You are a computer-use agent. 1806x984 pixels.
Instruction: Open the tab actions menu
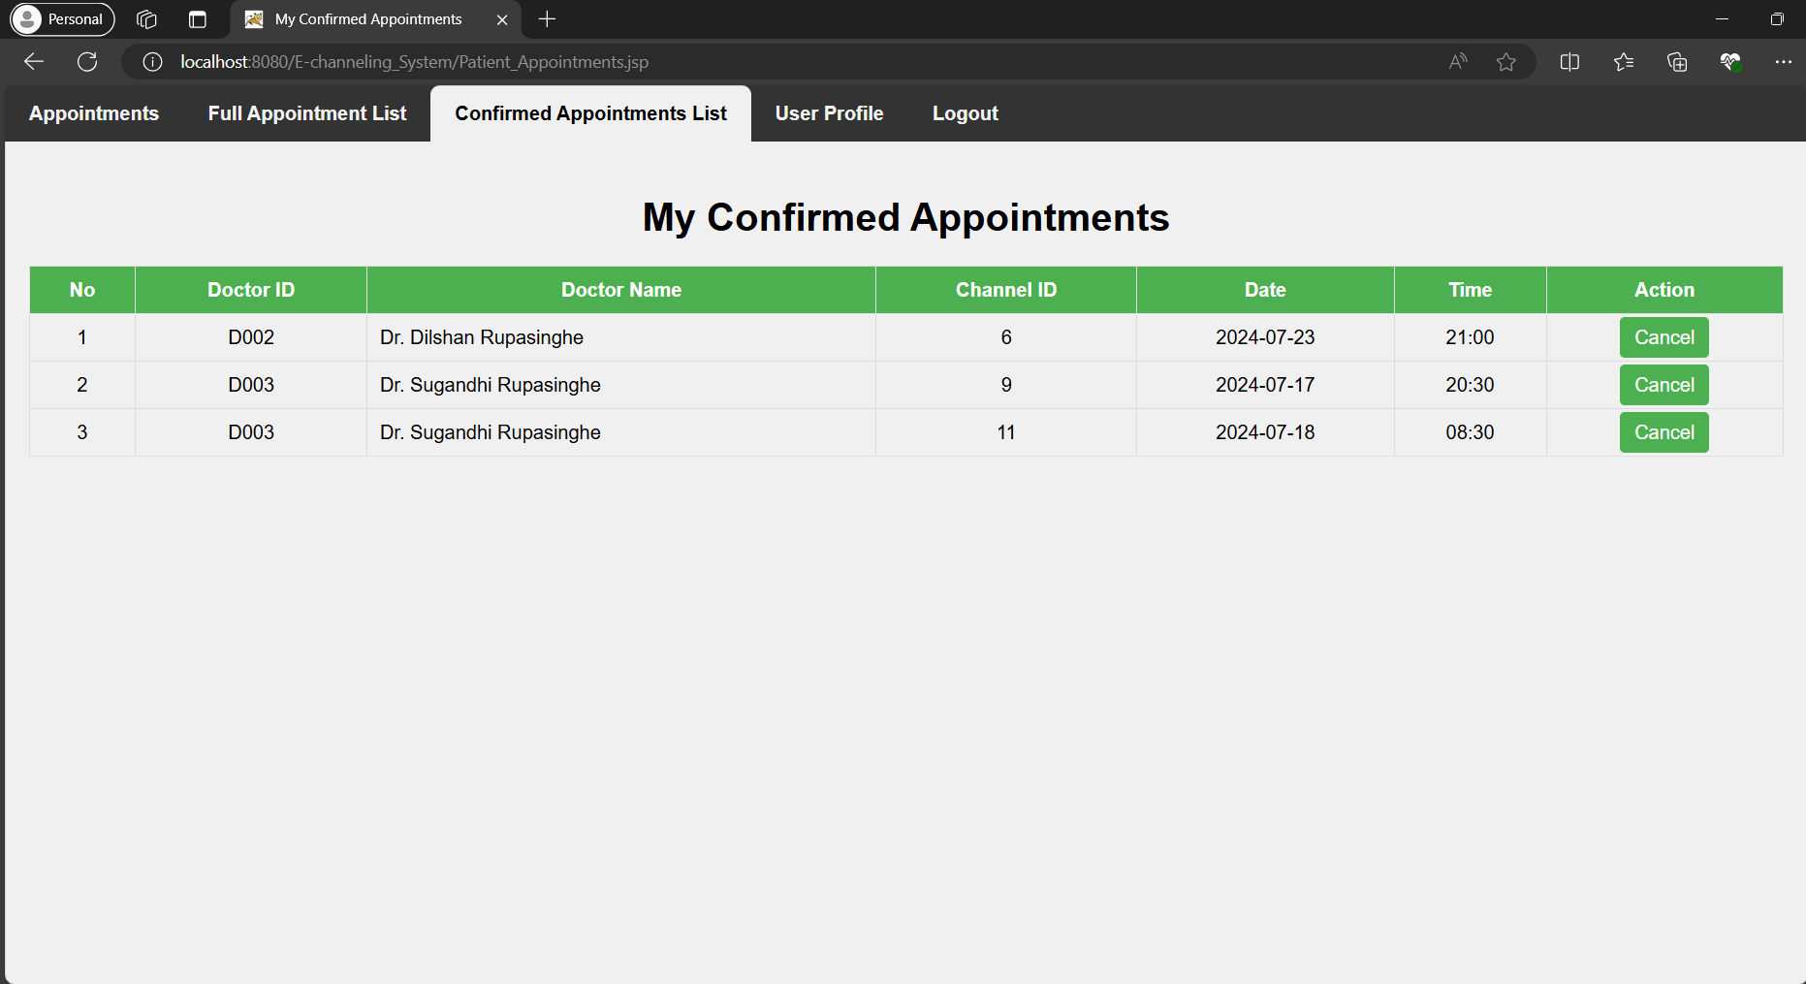tap(198, 19)
